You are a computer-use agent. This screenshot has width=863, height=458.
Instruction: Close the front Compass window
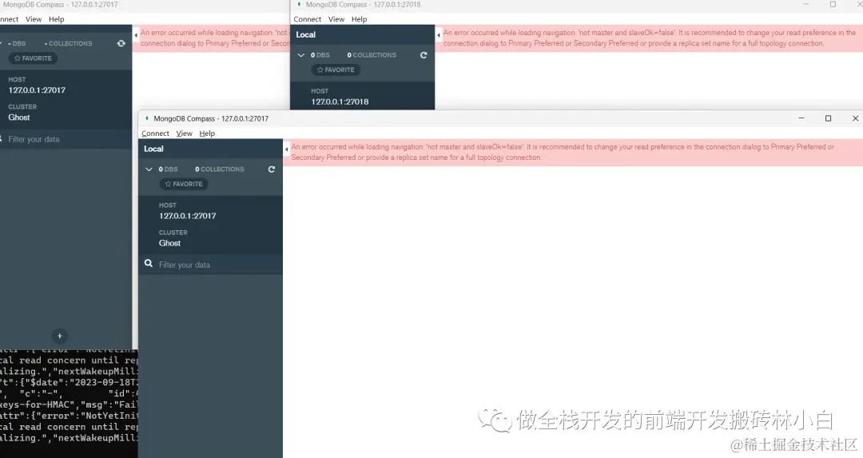(855, 118)
